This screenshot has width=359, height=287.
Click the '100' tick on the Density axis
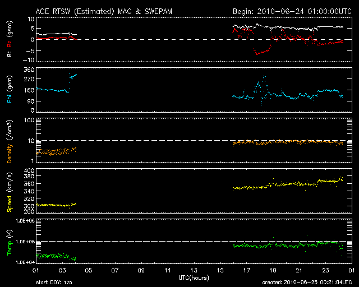(x=29, y=120)
